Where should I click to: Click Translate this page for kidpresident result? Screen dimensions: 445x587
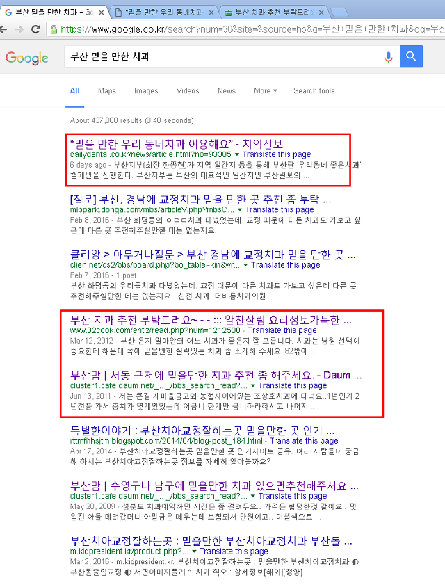(234, 552)
